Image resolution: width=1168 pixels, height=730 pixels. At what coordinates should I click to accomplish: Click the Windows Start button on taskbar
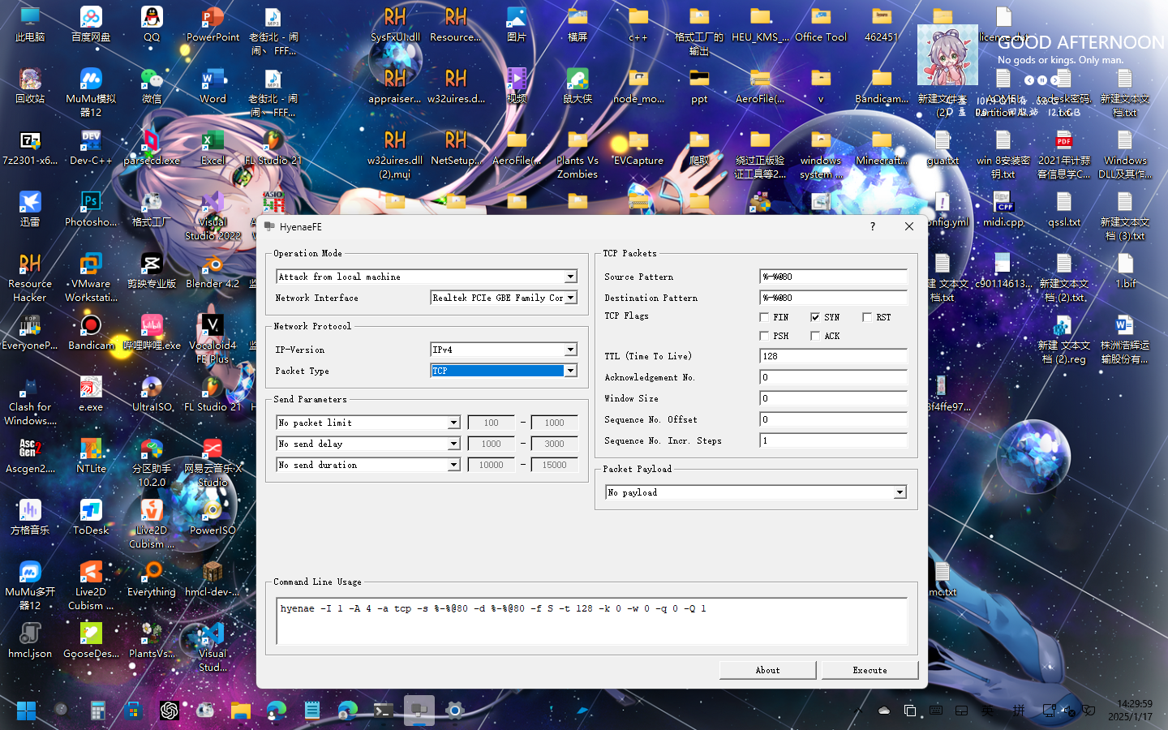[26, 711]
